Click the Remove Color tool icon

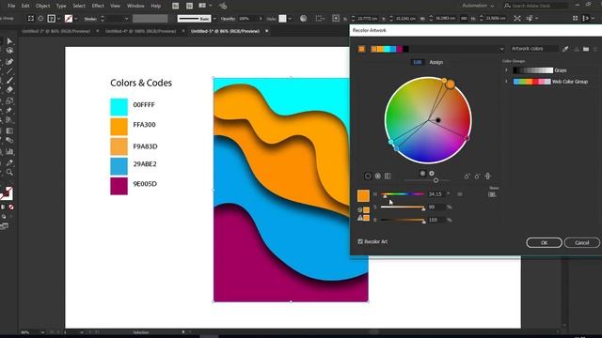477,177
